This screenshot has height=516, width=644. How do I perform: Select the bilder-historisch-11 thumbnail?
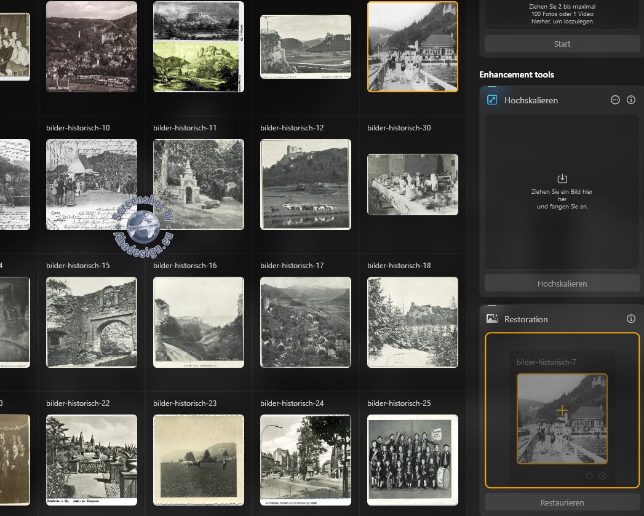point(199,185)
